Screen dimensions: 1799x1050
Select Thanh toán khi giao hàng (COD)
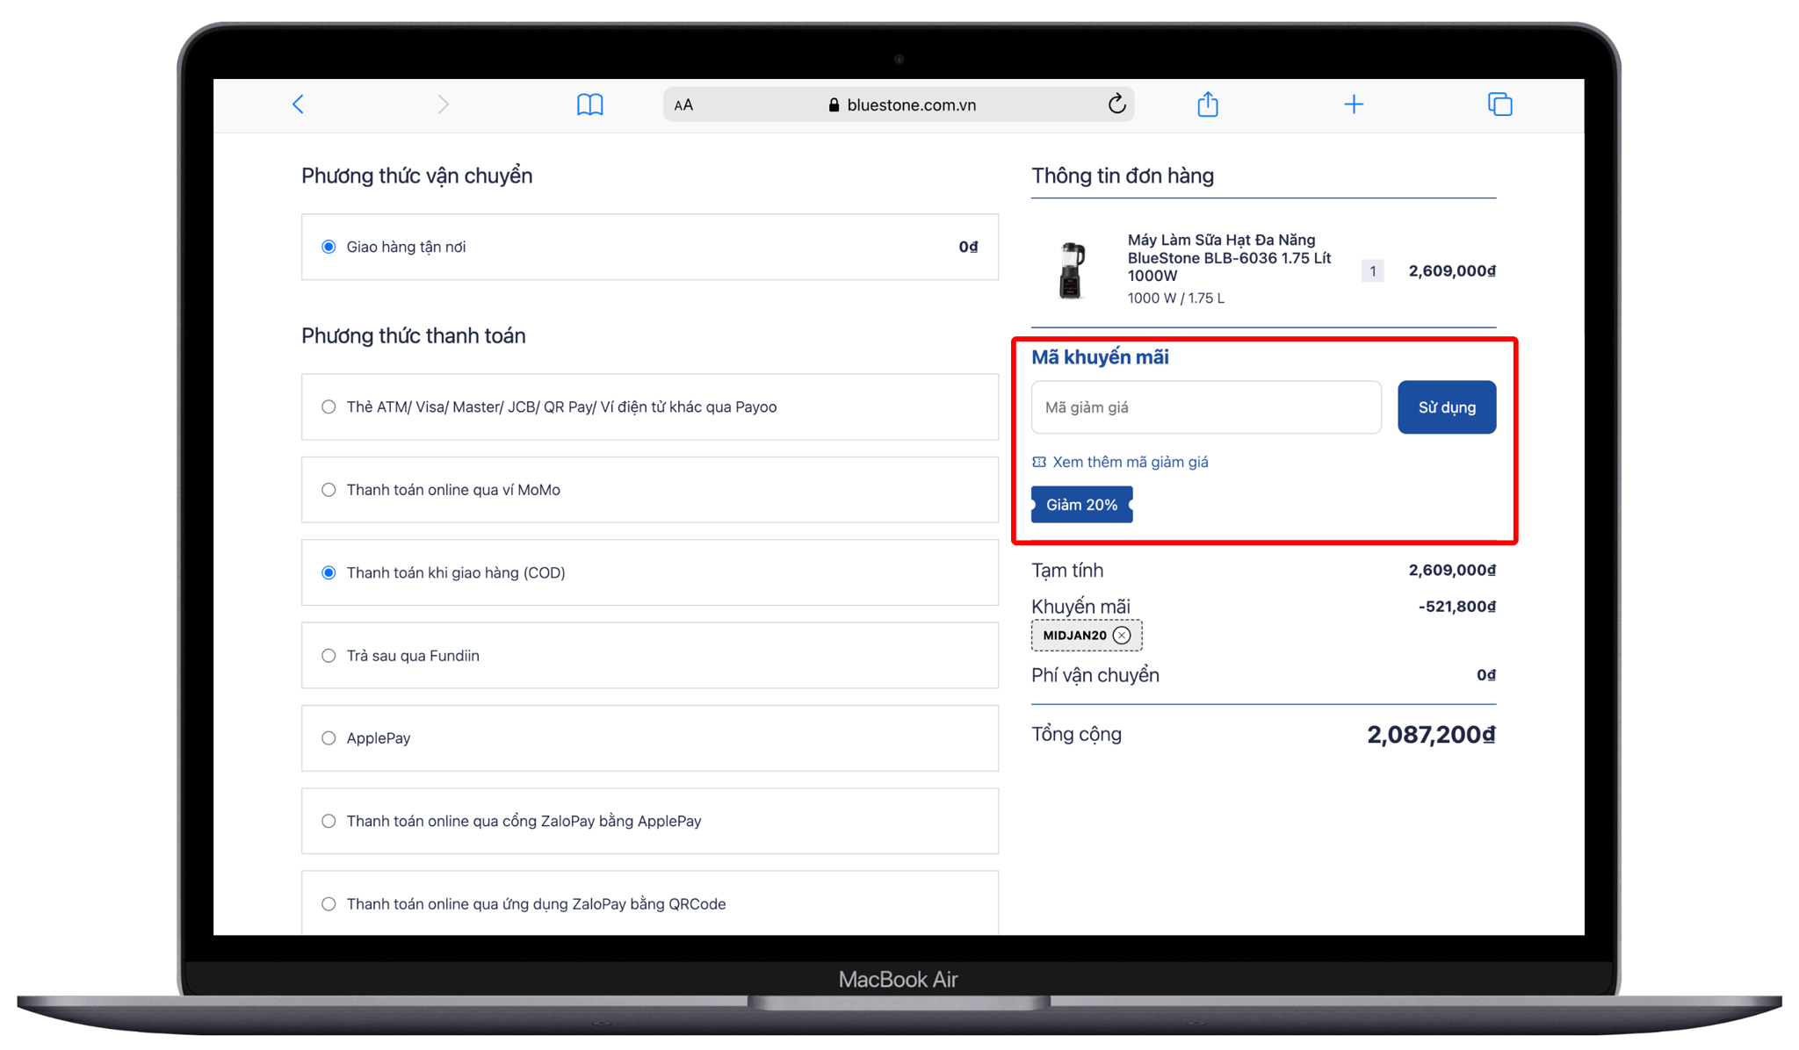[329, 572]
